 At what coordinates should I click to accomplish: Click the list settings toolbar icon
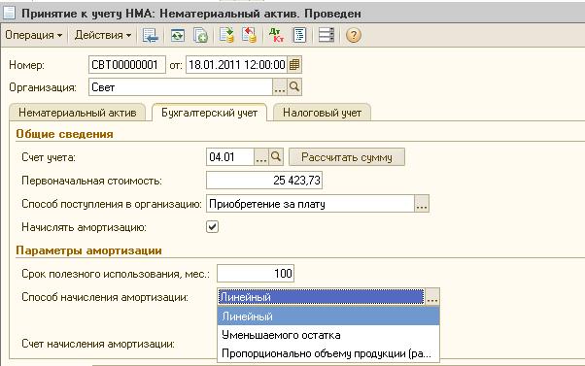[x=327, y=35]
